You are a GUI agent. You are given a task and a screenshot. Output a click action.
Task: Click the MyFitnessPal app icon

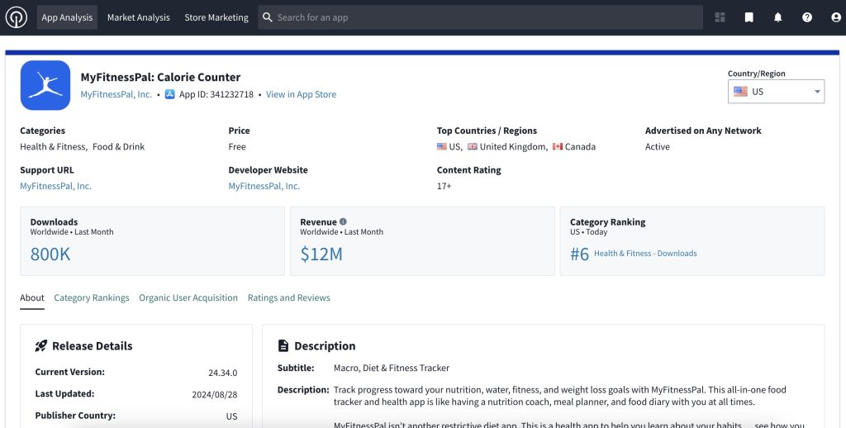pos(45,85)
